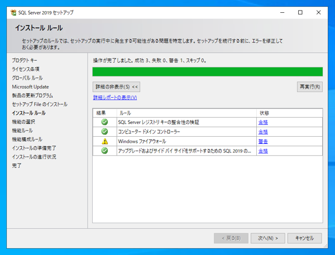Click the disabled < 戻る(B) button
This screenshot has width=335, height=255.
(x=231, y=238)
